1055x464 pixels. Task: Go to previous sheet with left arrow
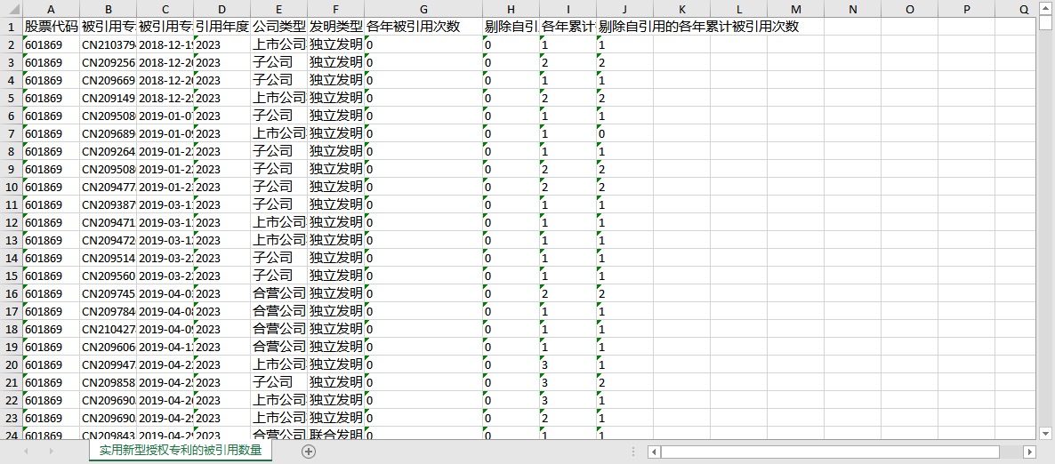[x=26, y=452]
